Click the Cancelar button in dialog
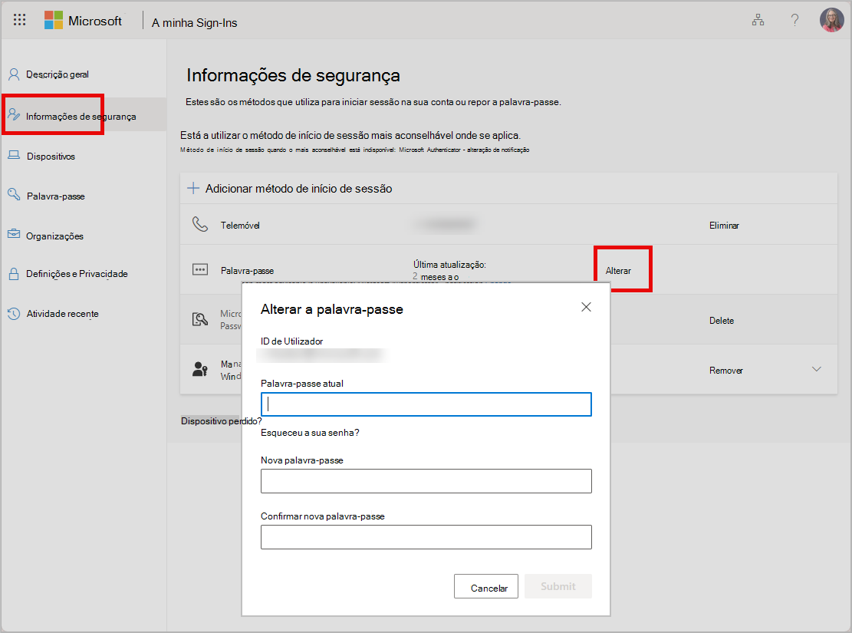Screen dimensions: 852x633 485,586
